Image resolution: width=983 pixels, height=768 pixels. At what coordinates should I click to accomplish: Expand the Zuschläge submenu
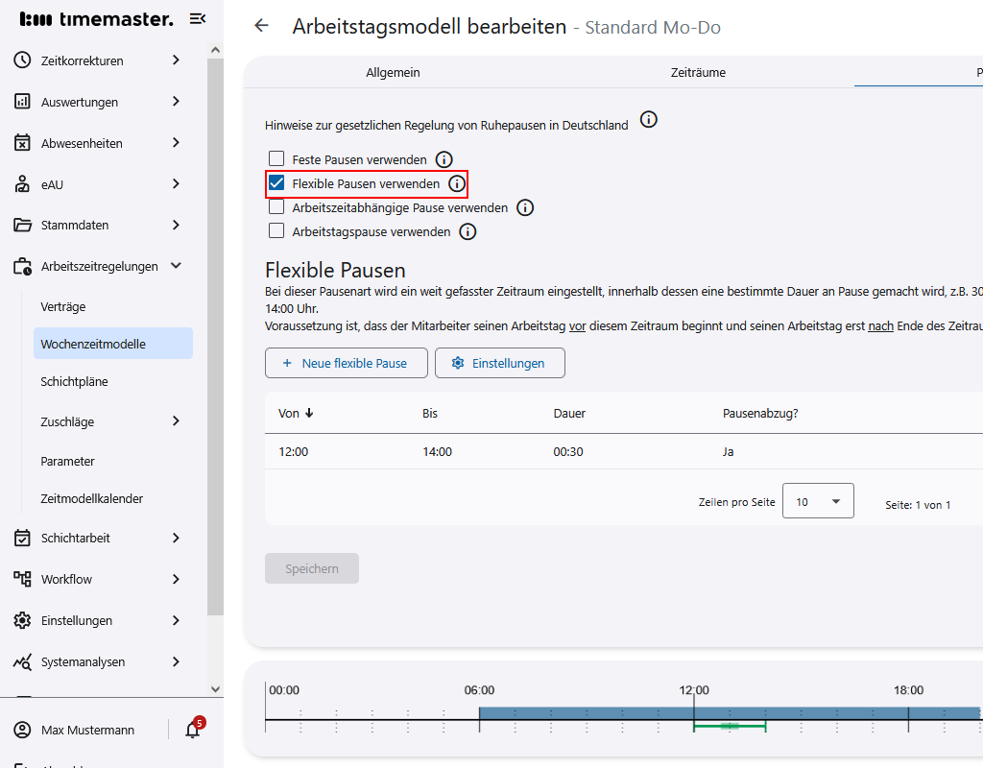click(x=176, y=421)
